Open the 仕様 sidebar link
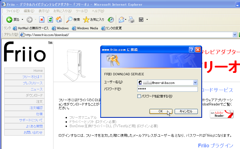 pos(24,114)
